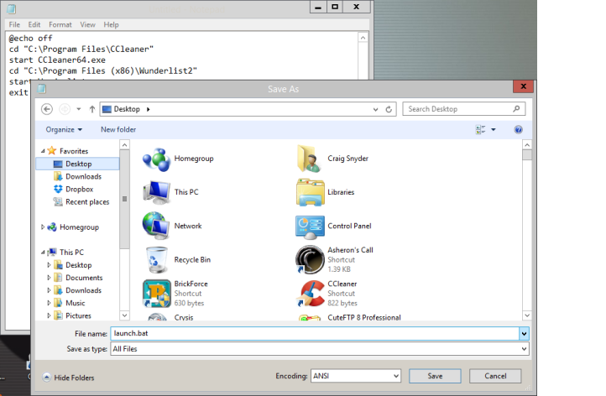Select the Recycle Bin icon
The image size is (606, 396).
tap(156, 259)
